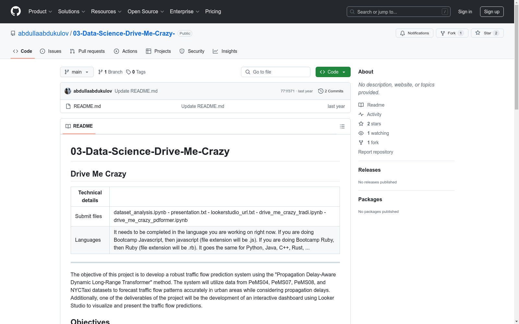Switch to the Projects tab
The height and width of the screenshot is (324, 519).
(158, 51)
